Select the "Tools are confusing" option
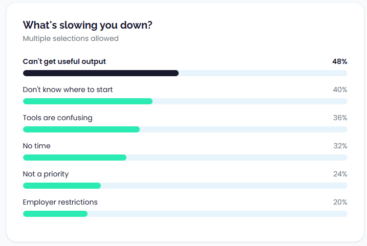 (57, 118)
